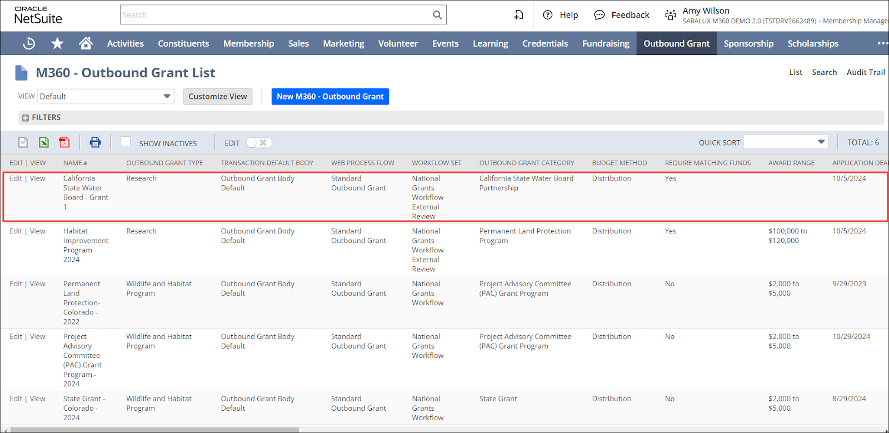Viewport: 889px width, 433px height.
Task: Click the horizontal scrollbar at the bottom
Action: coord(154,430)
